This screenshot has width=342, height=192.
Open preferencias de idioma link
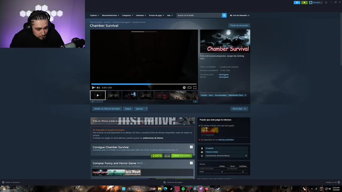tap(153, 138)
